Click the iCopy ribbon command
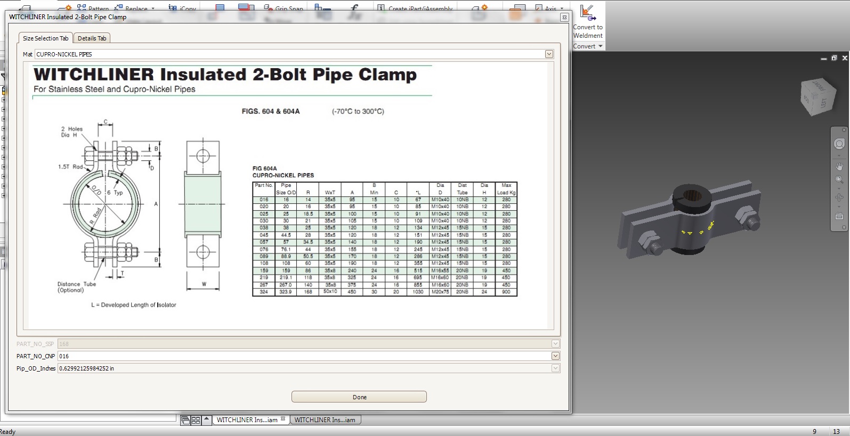 [182, 9]
